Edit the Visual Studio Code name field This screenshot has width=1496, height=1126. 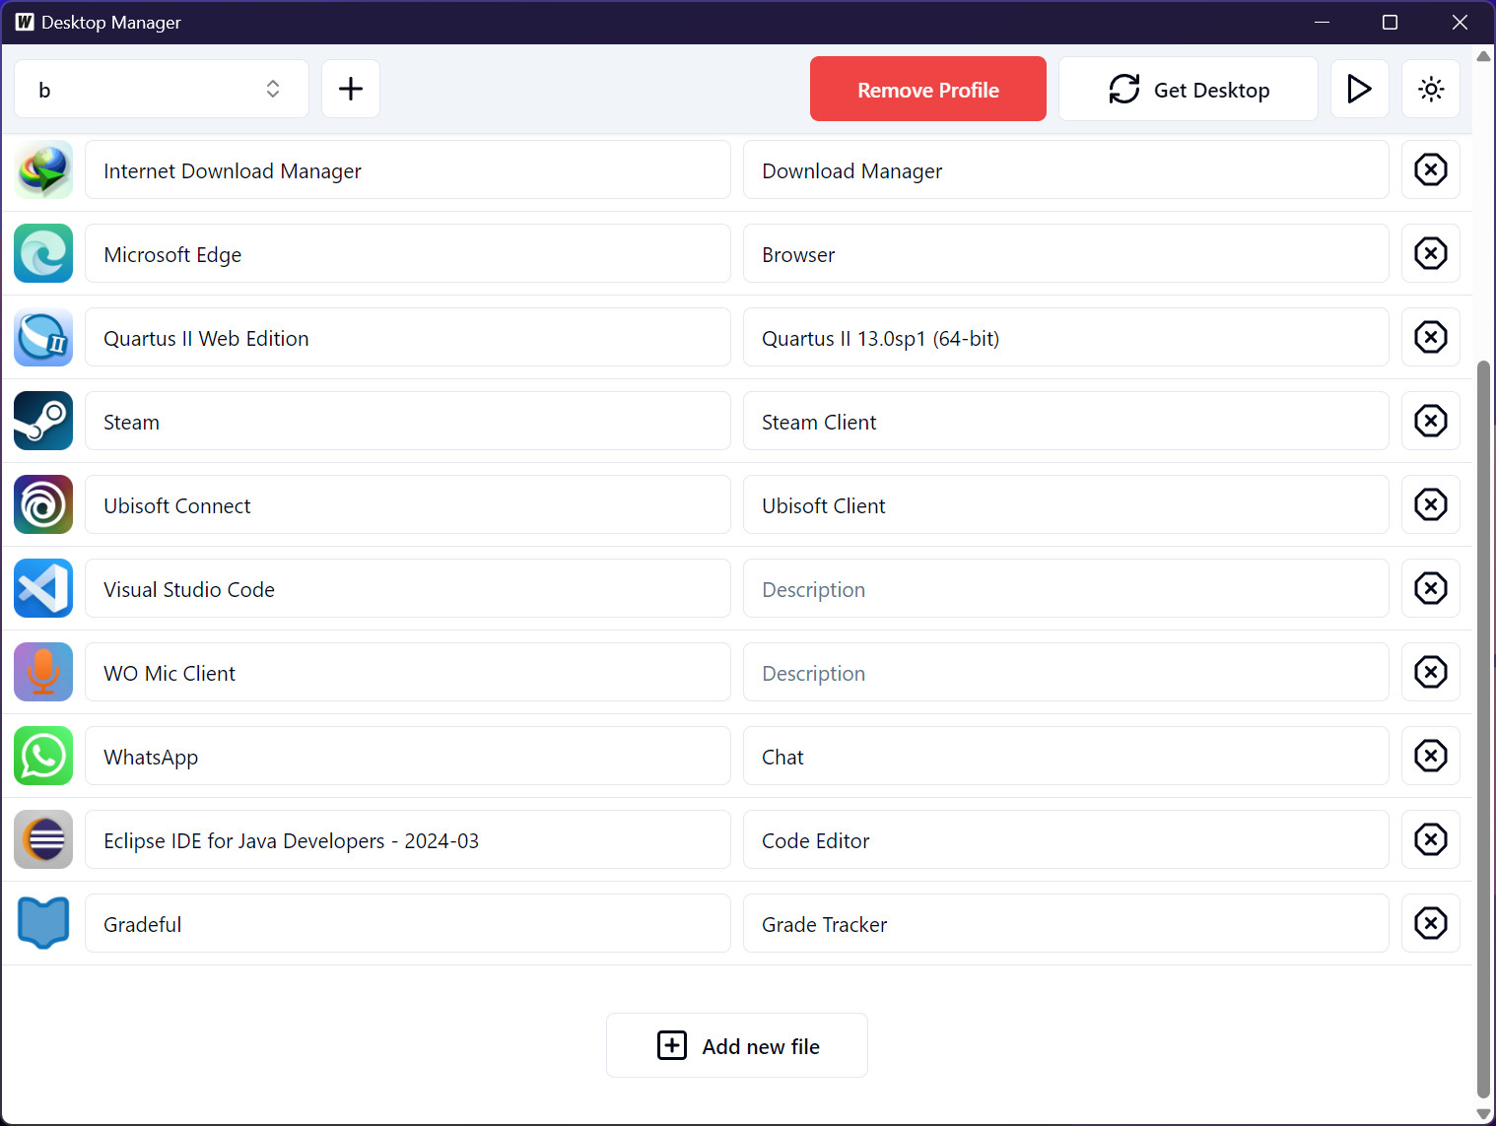408,588
